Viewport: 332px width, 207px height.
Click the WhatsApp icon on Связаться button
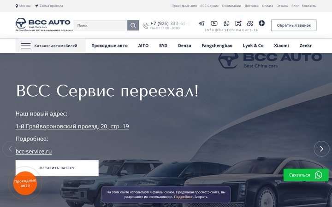point(318,175)
